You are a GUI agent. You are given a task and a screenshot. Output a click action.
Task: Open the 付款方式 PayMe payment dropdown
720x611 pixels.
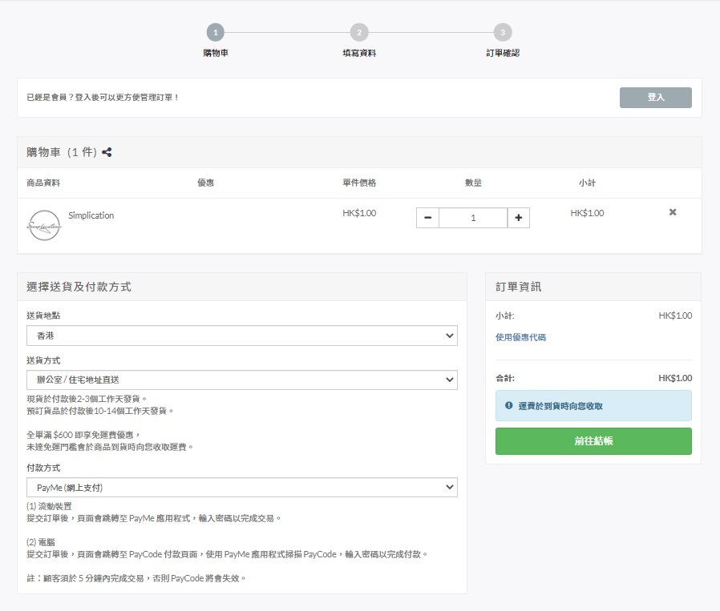point(242,487)
